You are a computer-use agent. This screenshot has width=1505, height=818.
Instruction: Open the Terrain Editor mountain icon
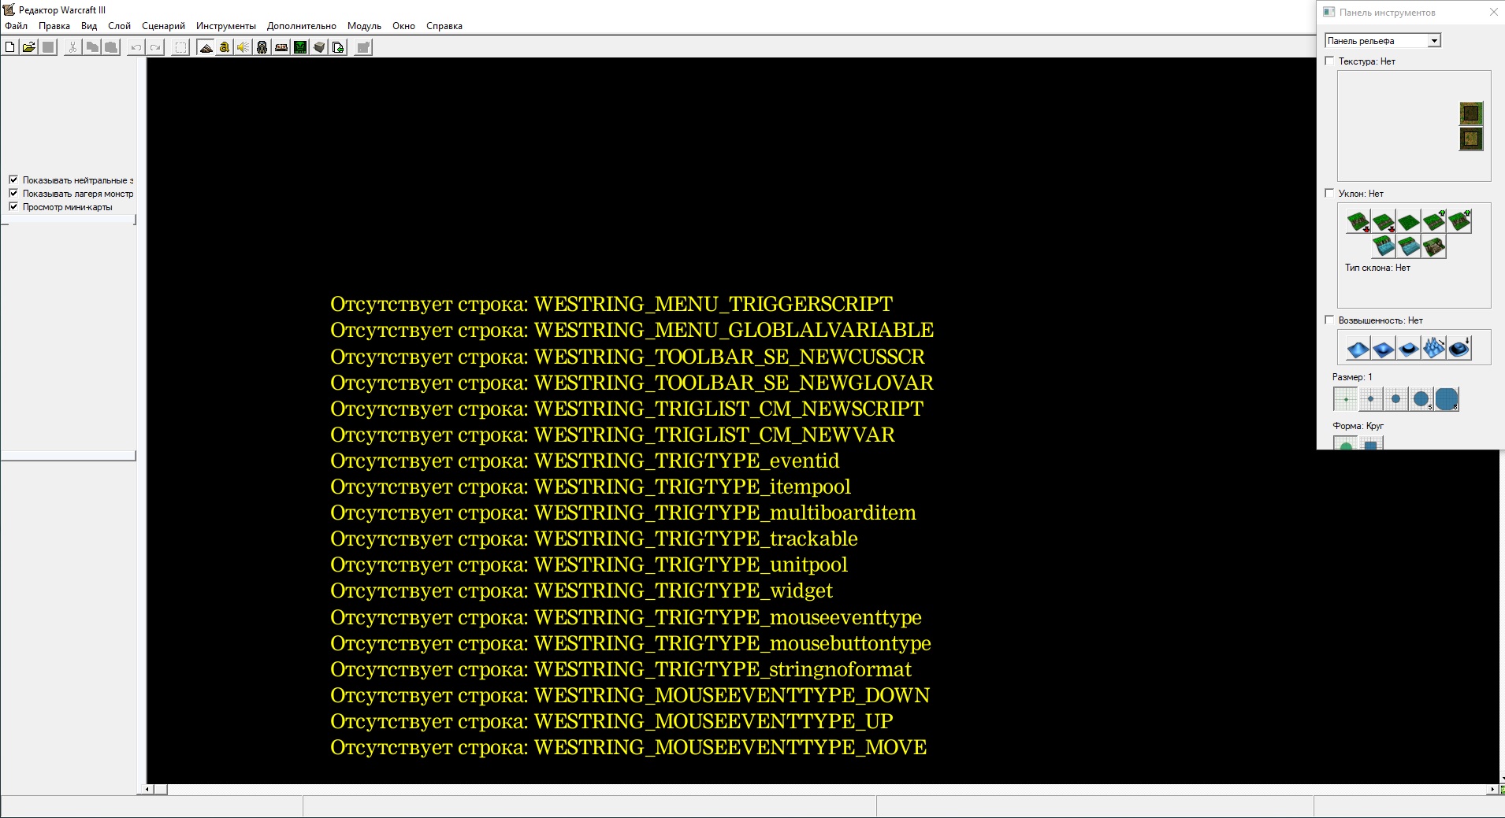pyautogui.click(x=206, y=47)
